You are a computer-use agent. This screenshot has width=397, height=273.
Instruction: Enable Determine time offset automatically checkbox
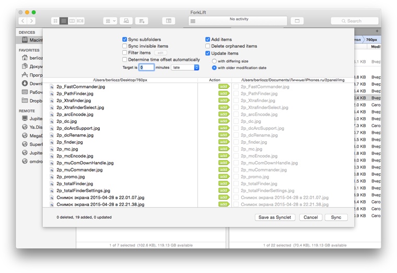[x=124, y=59]
